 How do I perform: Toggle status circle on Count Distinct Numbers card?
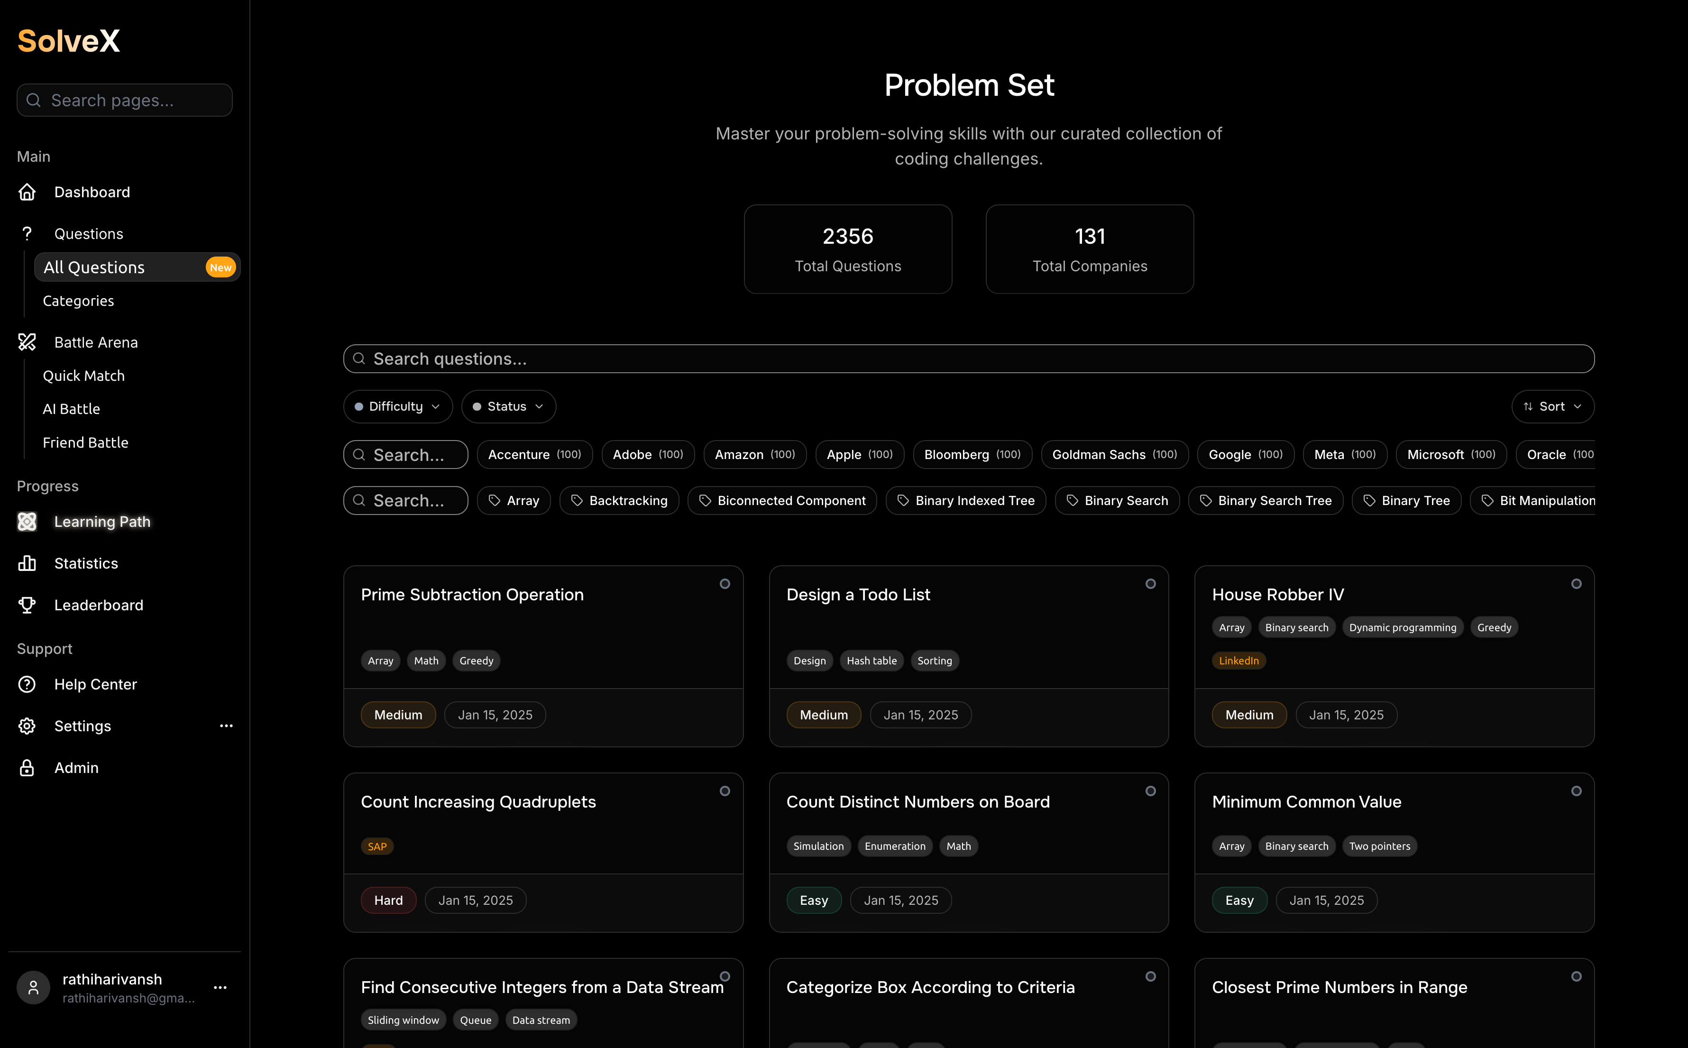point(1150,791)
